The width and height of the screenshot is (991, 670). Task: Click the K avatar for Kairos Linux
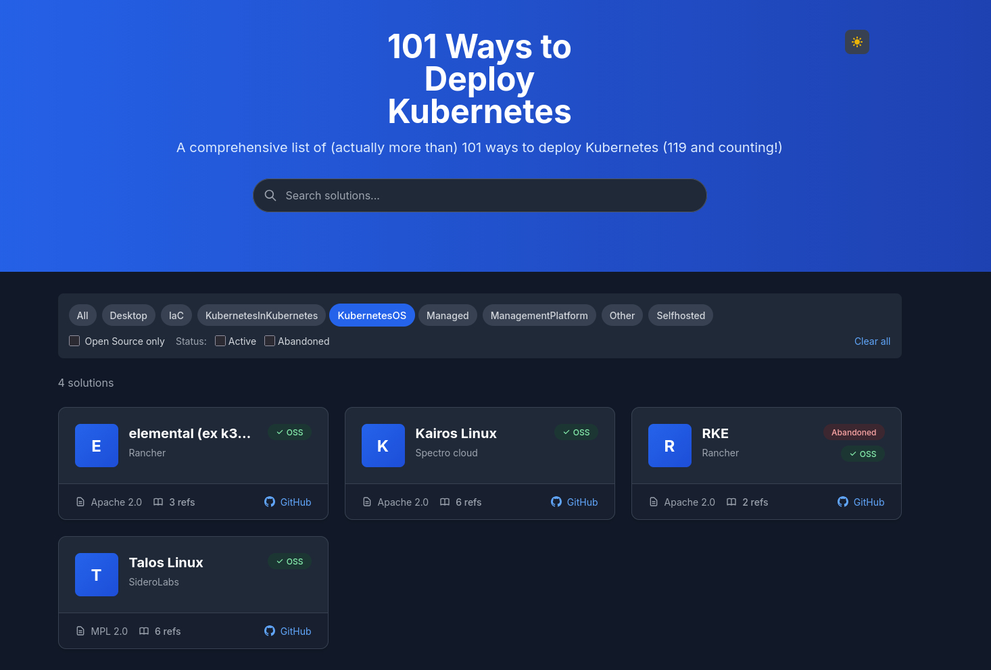click(x=383, y=446)
